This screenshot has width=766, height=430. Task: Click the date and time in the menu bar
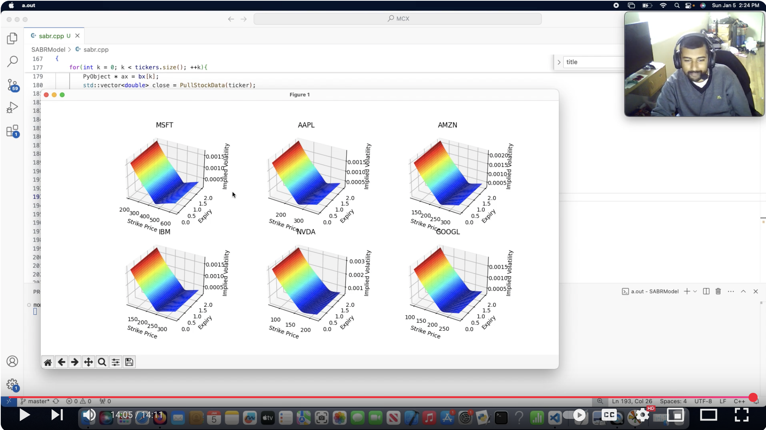point(735,5)
